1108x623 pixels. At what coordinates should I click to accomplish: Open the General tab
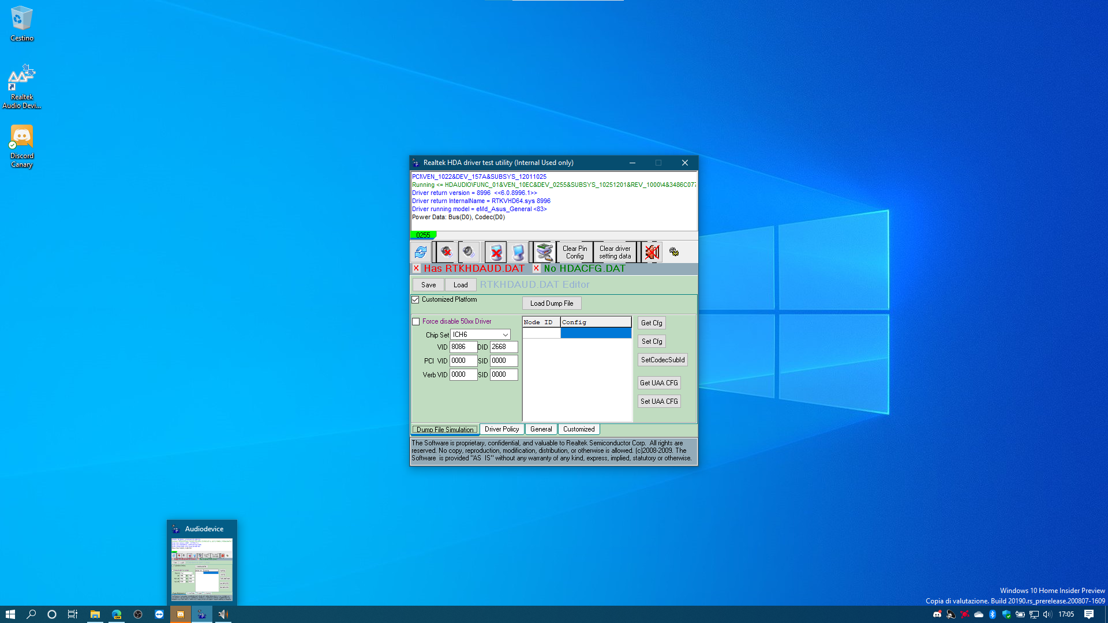pyautogui.click(x=541, y=429)
